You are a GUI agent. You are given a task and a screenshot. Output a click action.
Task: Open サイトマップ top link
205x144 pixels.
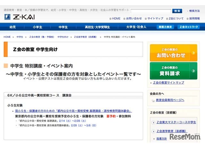155,19
